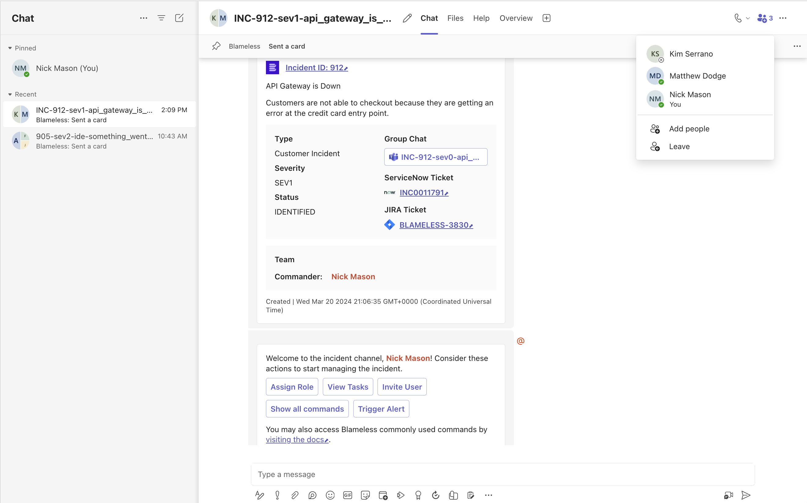Select Nick Mason (You) in participants list
Viewport: 807px width, 503px height.
click(x=705, y=99)
